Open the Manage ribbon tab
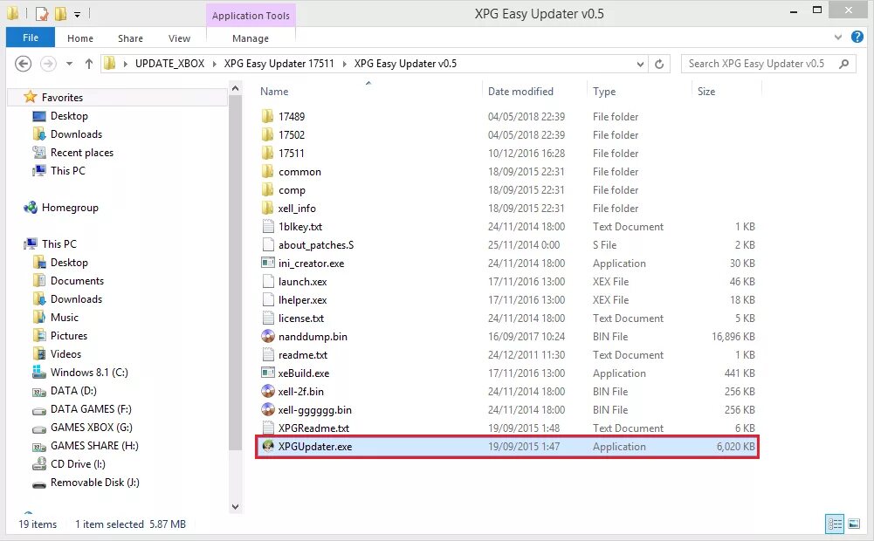Viewport: 874px width, 541px height. click(251, 38)
